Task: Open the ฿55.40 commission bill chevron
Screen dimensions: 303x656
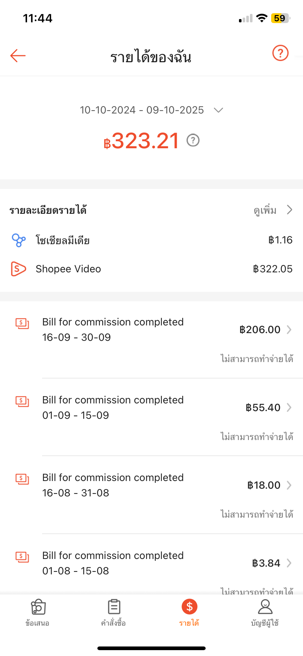Action: click(x=289, y=407)
